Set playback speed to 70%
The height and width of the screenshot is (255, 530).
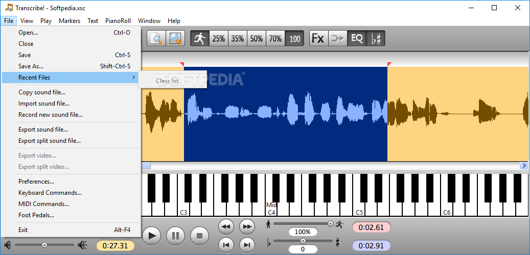(x=275, y=38)
